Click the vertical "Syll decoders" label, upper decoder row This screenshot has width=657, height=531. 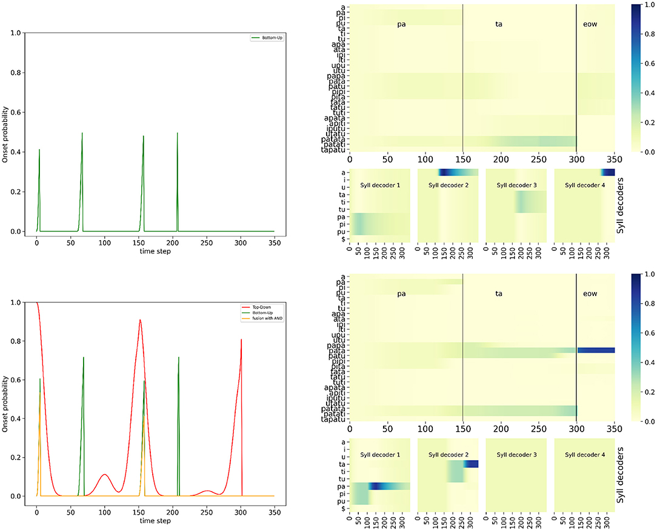coord(620,205)
